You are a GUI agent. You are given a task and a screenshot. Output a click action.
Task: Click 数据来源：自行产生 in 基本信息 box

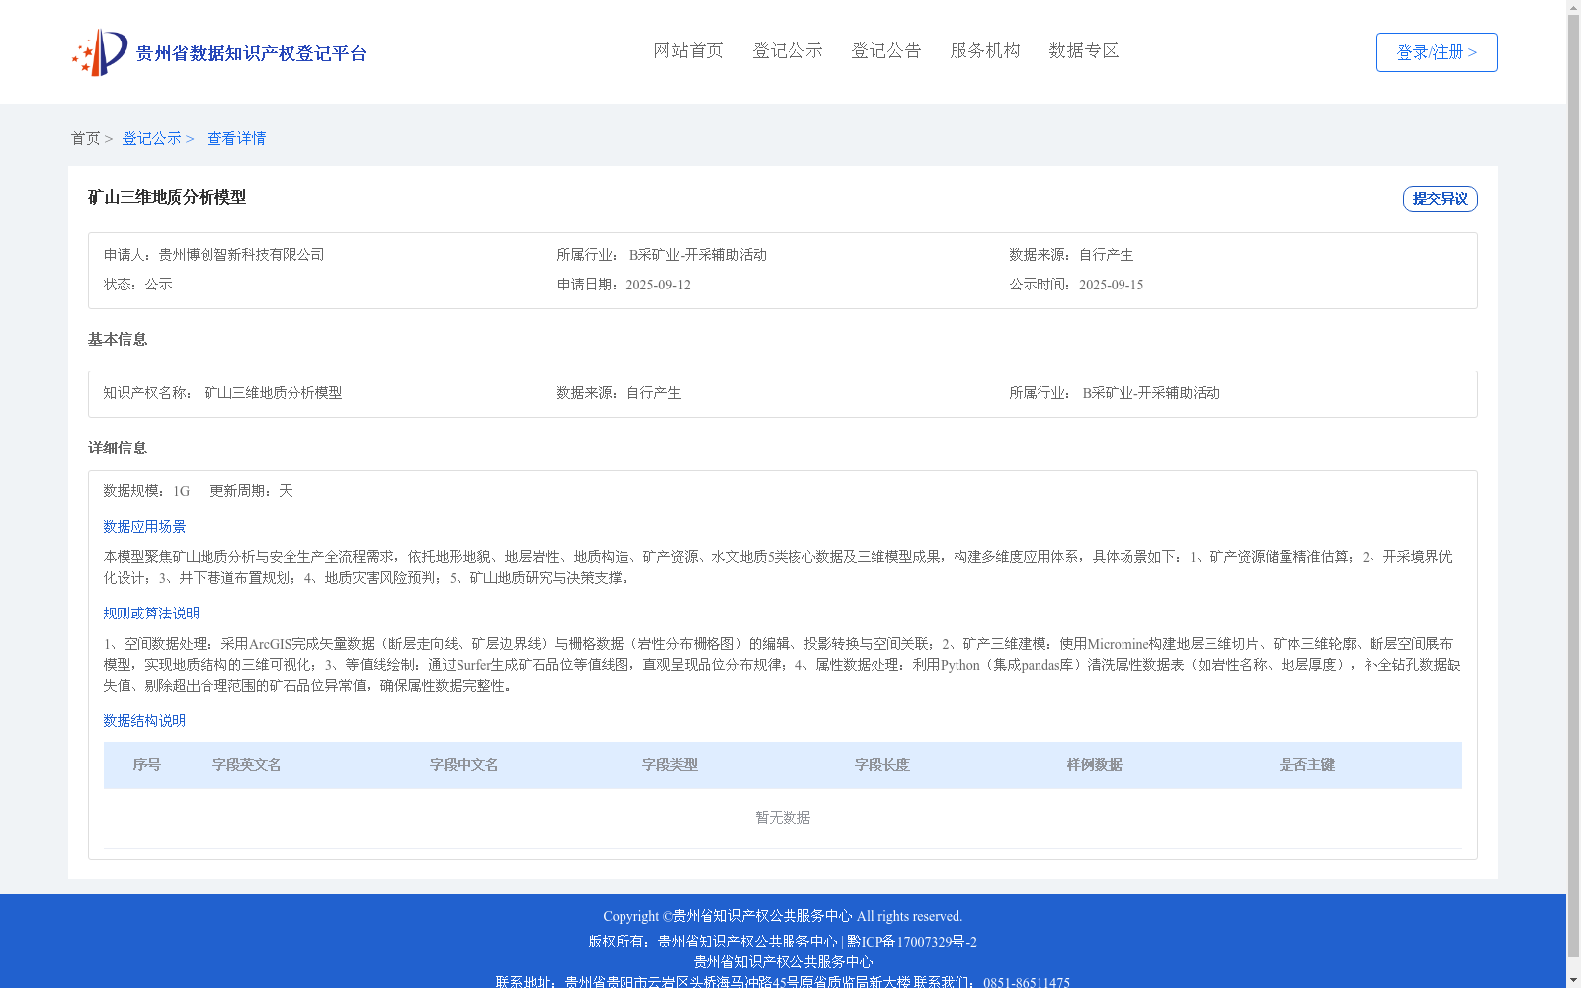point(619,393)
